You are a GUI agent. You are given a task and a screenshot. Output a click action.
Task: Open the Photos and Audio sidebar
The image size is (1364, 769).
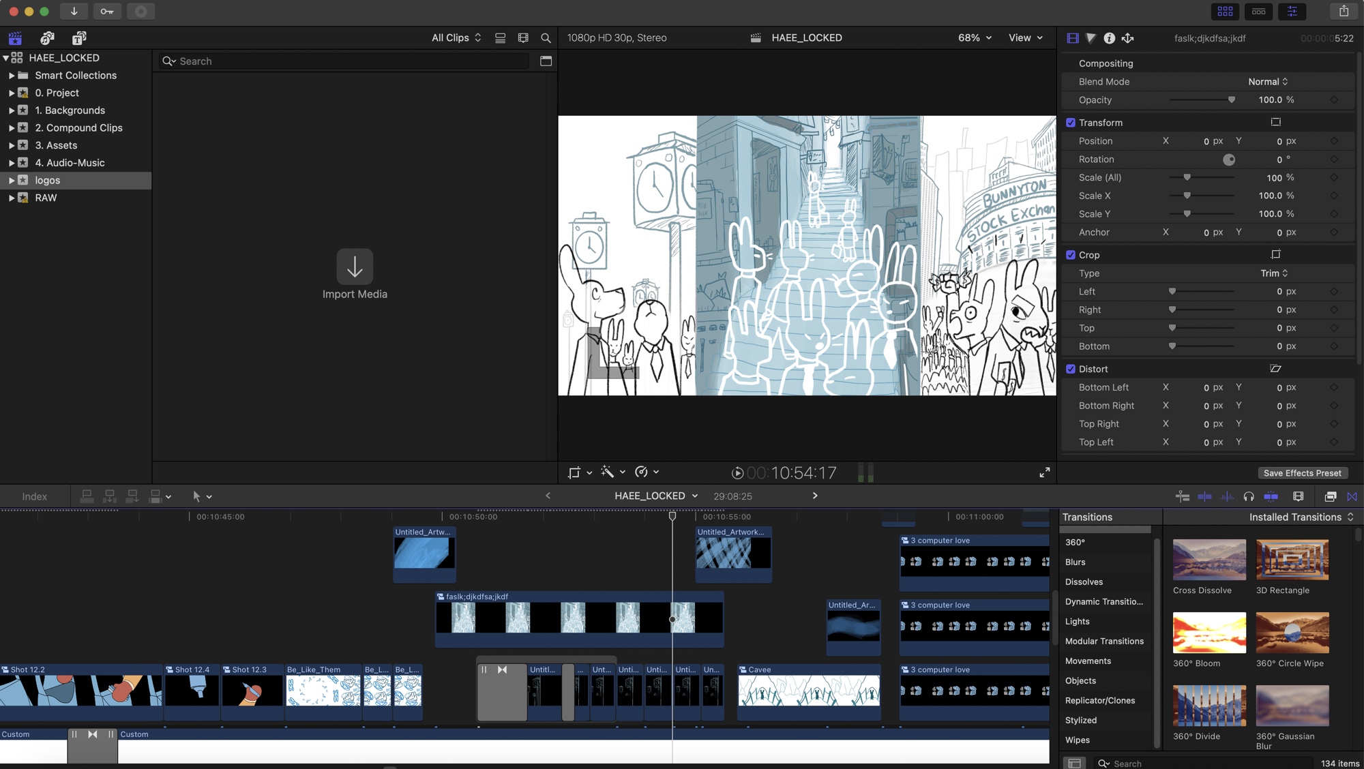47,38
